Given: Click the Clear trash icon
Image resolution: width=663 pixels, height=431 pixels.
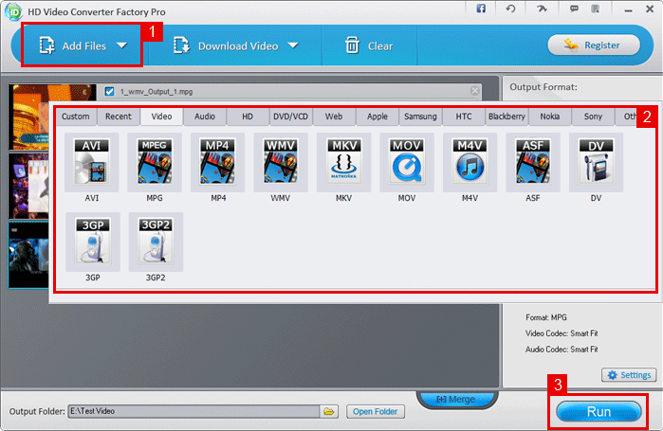Looking at the screenshot, I should 352,45.
